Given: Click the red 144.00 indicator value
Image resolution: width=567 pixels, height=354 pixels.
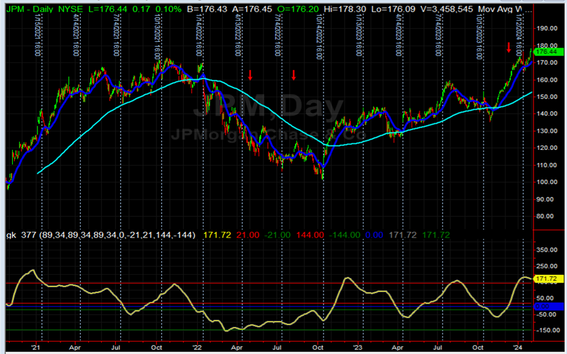Looking at the screenshot, I should point(311,235).
